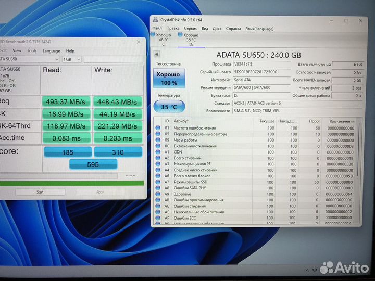Open the View menu in SSD Benchmark

click(17, 50)
